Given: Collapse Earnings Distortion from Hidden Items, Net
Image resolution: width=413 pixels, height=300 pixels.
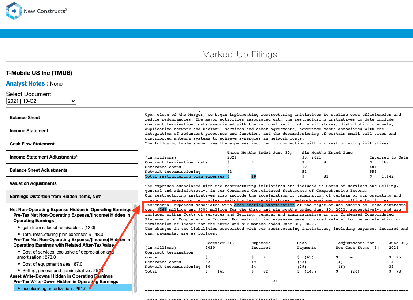Looking at the screenshot, I should 72,197.
